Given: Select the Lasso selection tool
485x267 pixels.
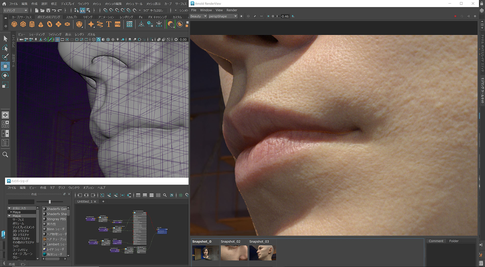Looking at the screenshot, I should point(5,48).
